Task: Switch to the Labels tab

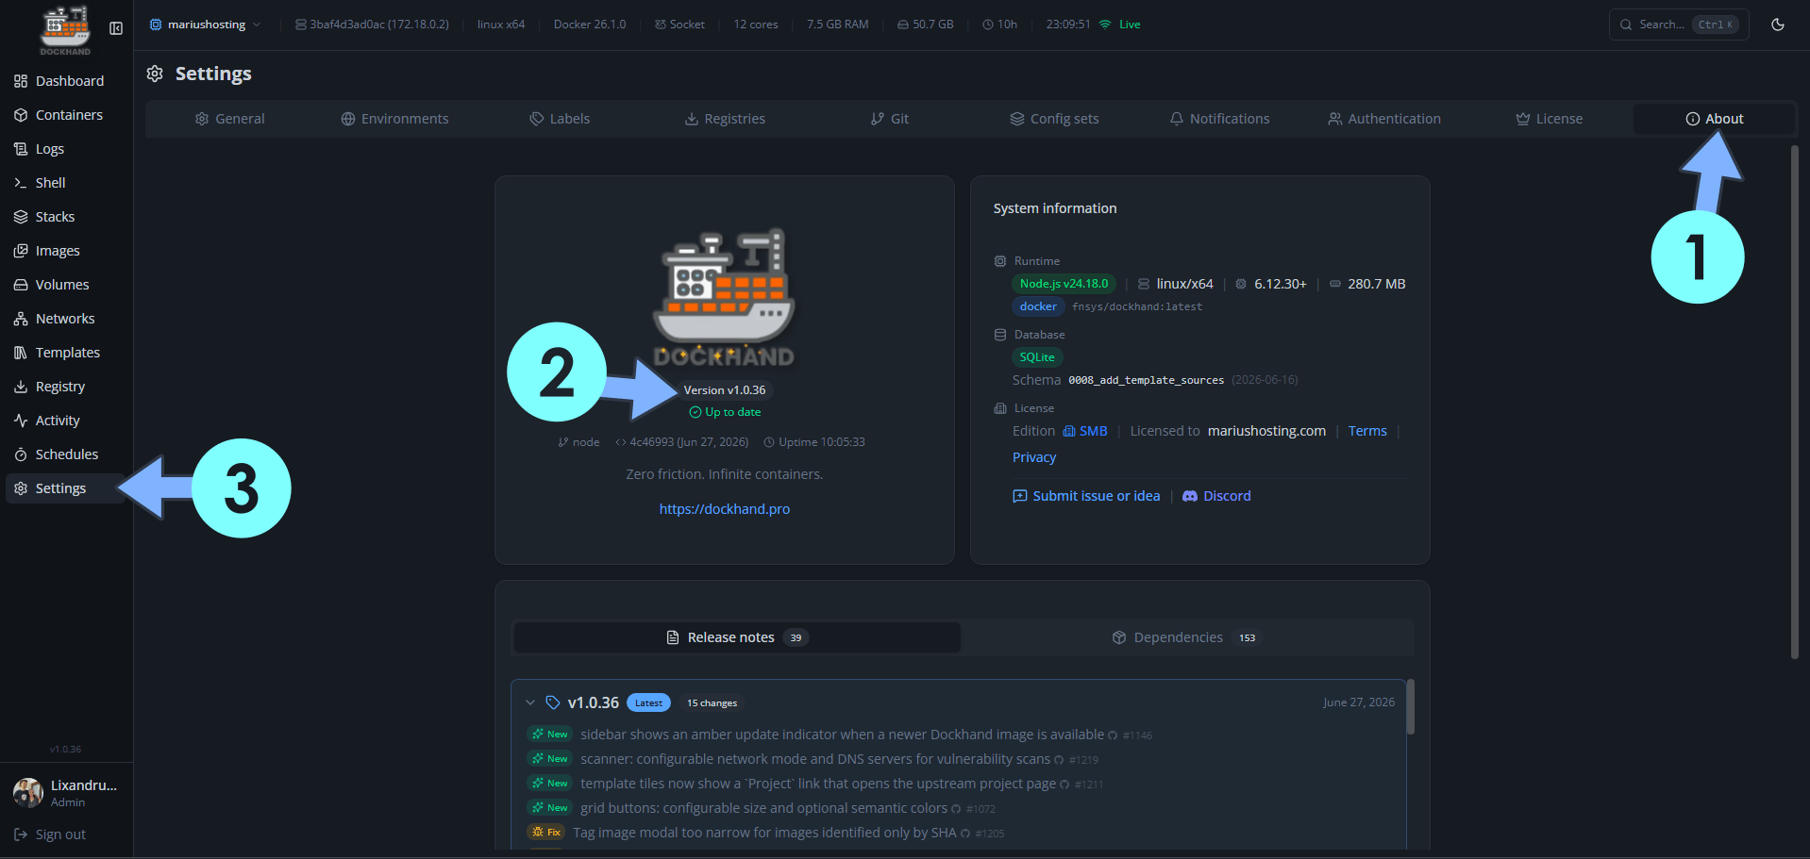Action: point(560,119)
